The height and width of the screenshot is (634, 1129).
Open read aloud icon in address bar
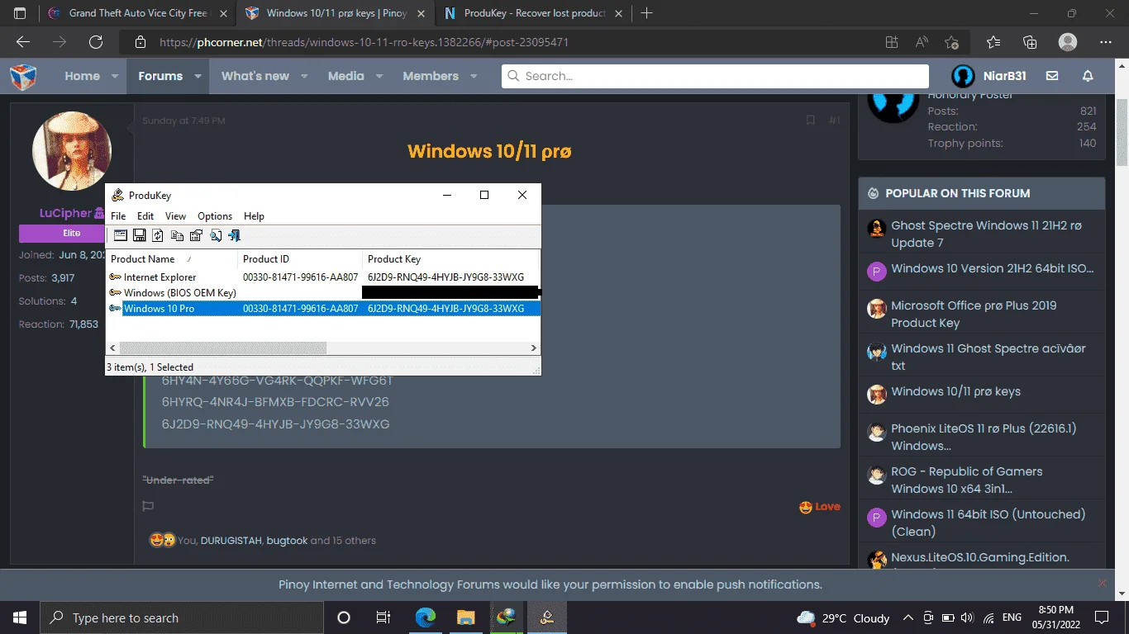(922, 42)
